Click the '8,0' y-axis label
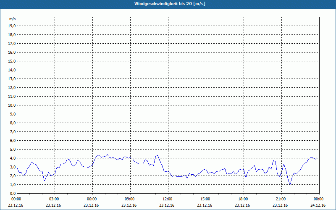The width and height of the screenshot is (336, 210). 13,123
